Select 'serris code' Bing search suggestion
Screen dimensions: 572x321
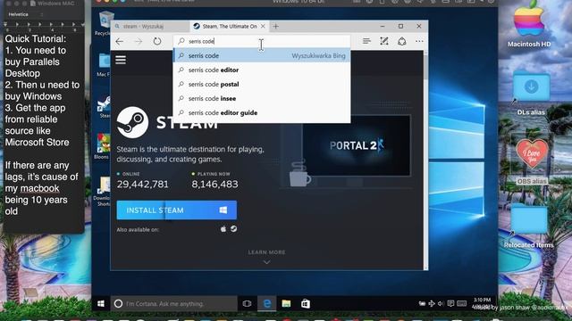(262, 55)
